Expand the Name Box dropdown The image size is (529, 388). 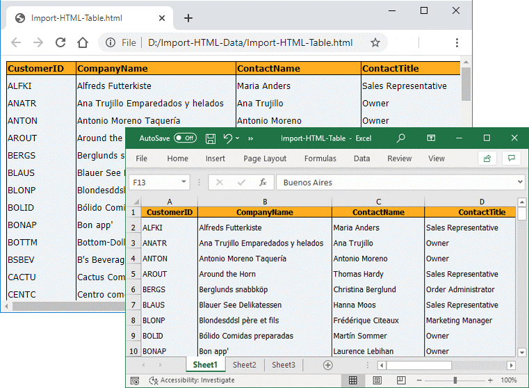[x=184, y=182]
